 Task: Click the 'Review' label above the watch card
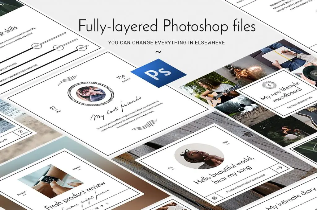[77, 168]
